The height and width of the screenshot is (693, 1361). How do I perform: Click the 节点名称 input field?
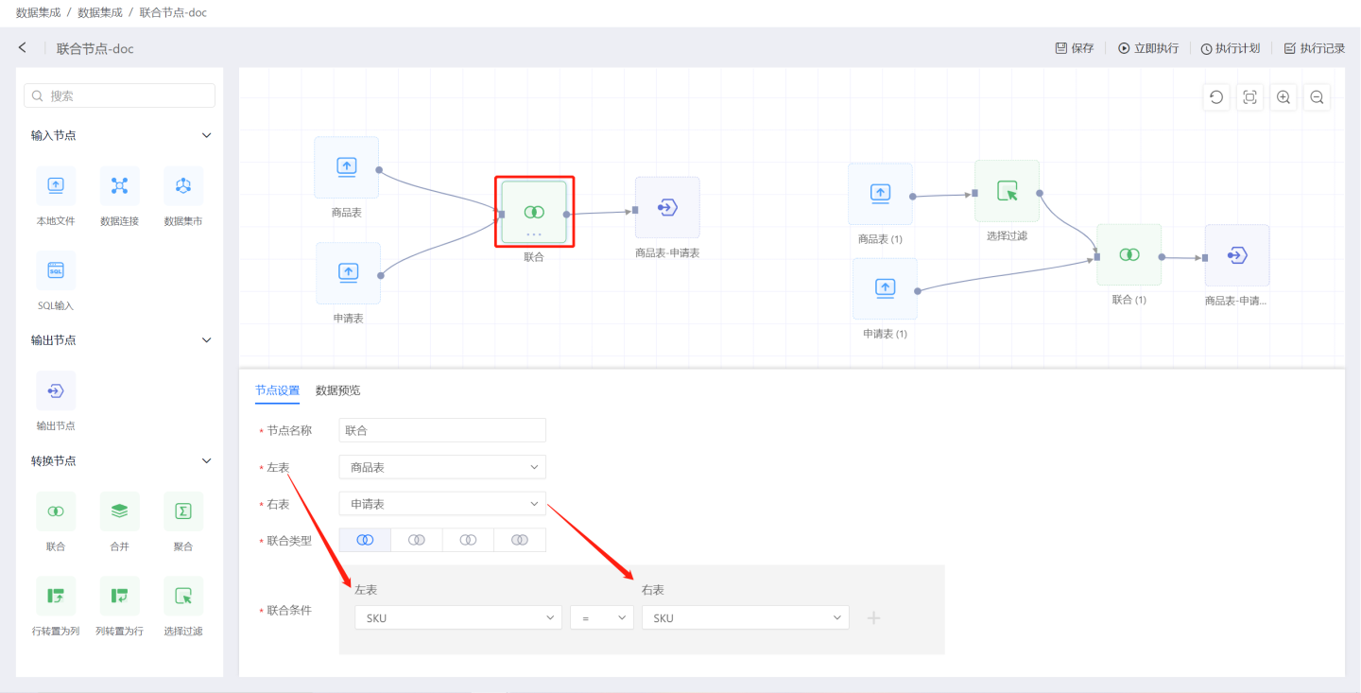pos(442,430)
